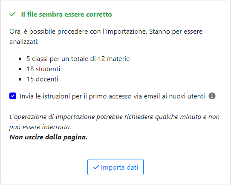231x185 pixels.
Task: Click the bullet before 18 studenti
Action: pos(20,69)
